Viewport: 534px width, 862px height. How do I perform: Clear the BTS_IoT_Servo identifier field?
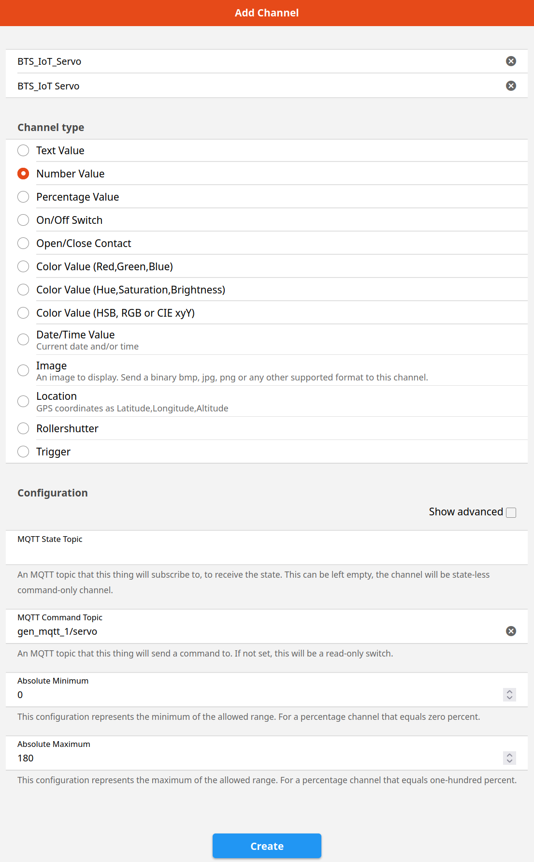[511, 61]
